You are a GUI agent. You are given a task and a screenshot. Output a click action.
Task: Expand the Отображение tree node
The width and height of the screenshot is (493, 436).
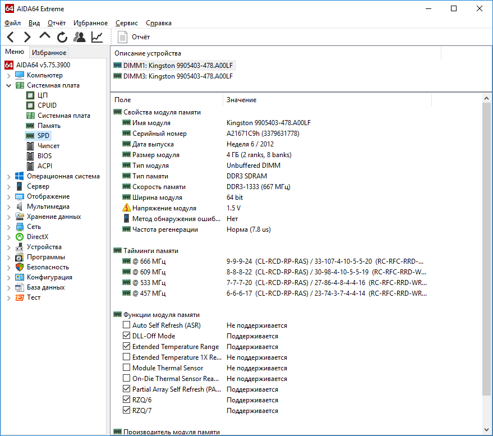(9, 197)
